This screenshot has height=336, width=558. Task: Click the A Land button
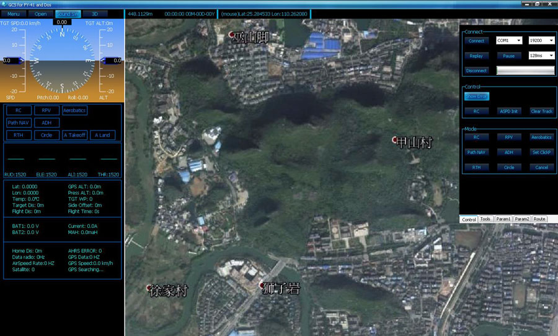[102, 136]
